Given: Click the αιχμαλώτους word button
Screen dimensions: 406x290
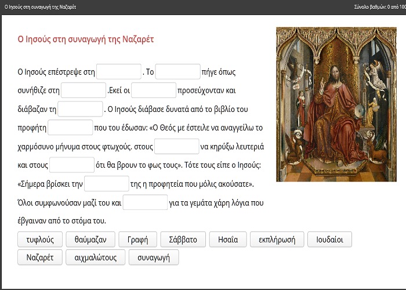Looking at the screenshot, I should (95, 258).
